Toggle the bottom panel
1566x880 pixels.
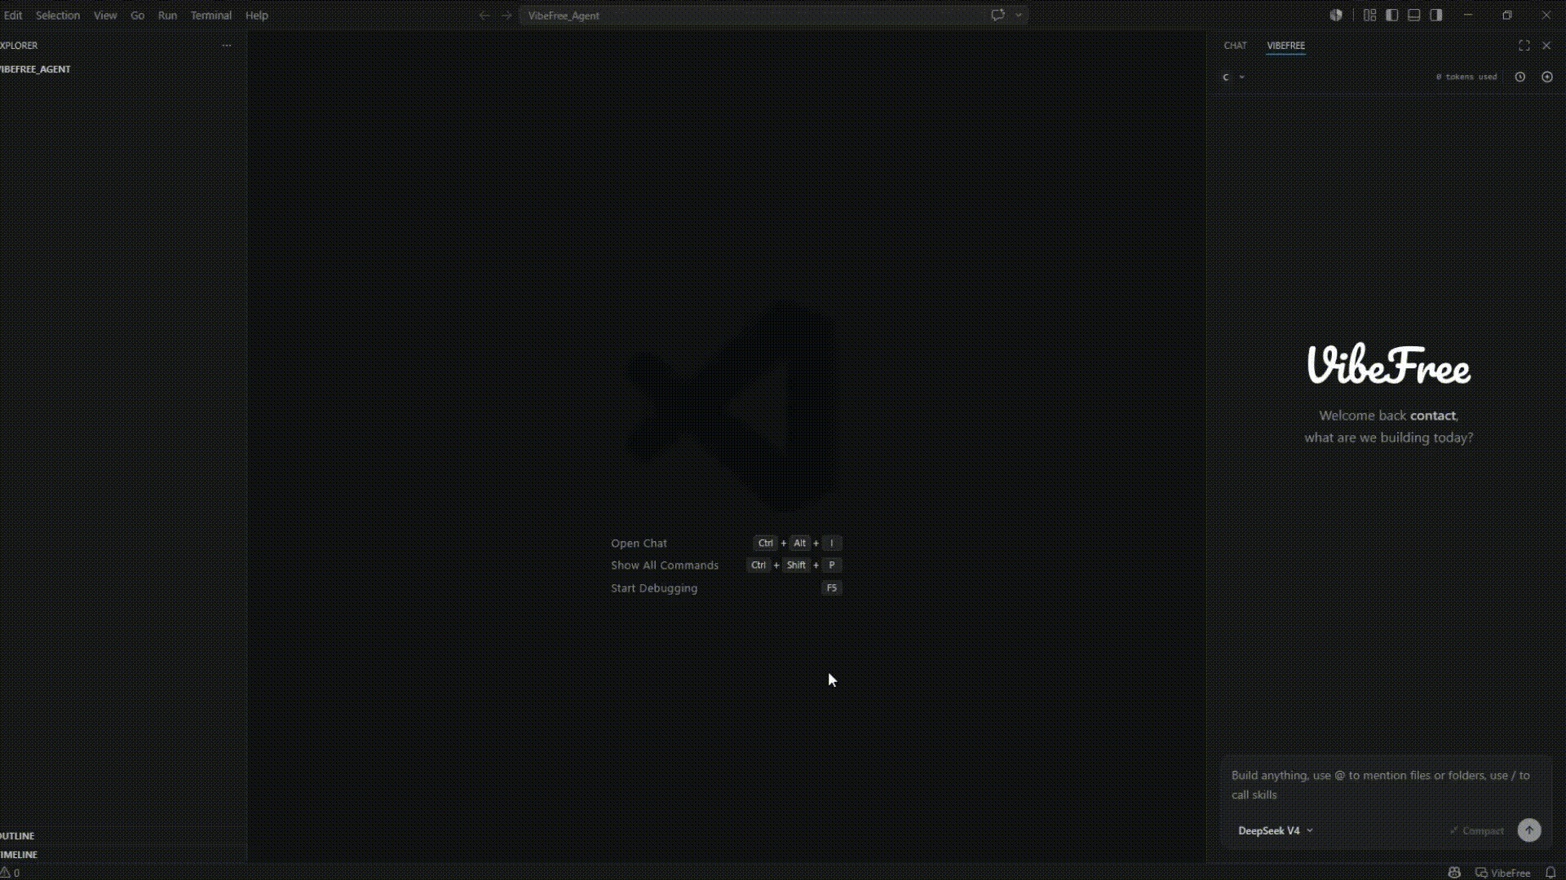pos(1414,15)
